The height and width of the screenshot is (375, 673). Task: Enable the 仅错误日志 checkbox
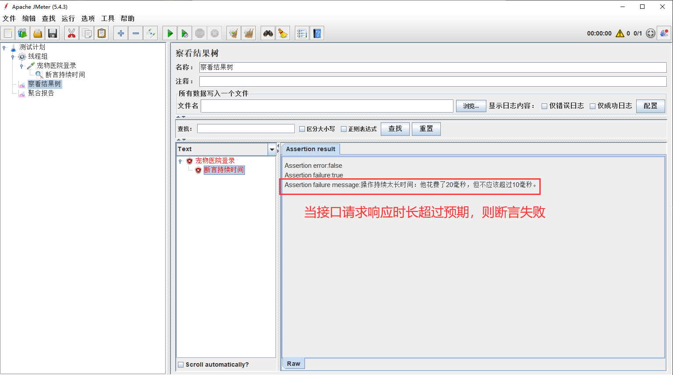tap(545, 106)
